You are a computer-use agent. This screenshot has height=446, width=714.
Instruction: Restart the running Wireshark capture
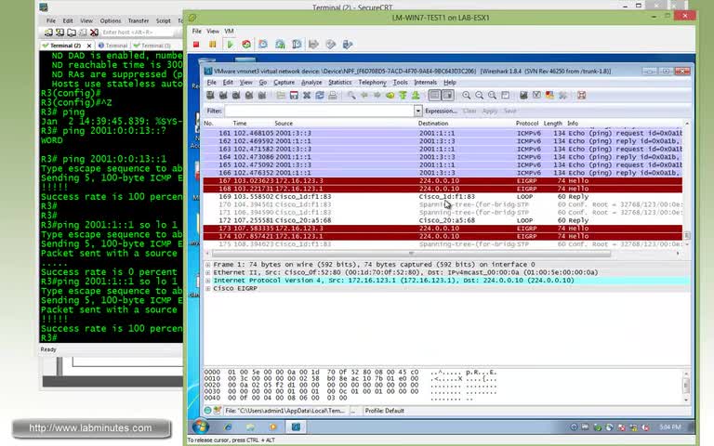click(262, 95)
